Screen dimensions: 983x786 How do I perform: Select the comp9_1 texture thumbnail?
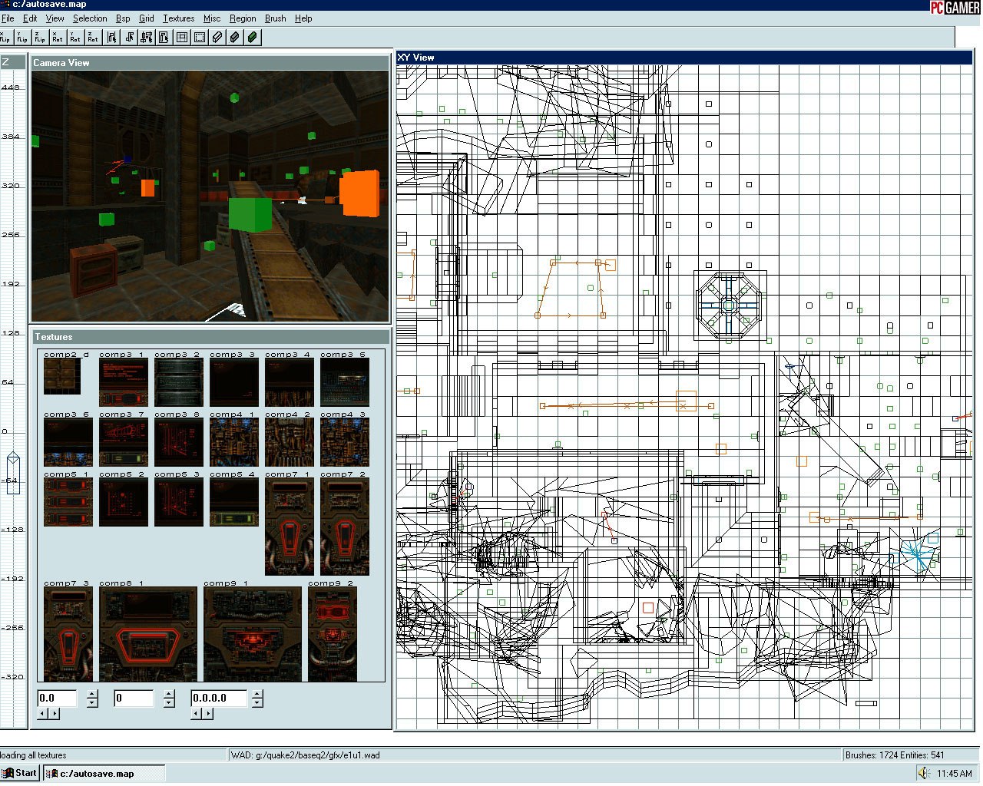click(x=252, y=635)
